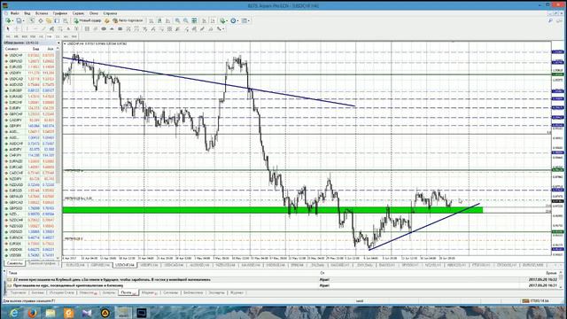The height and width of the screenshot is (319, 567).
Task: Expand the last drawing tool's dropdown arrow
Action: tap(223, 28)
